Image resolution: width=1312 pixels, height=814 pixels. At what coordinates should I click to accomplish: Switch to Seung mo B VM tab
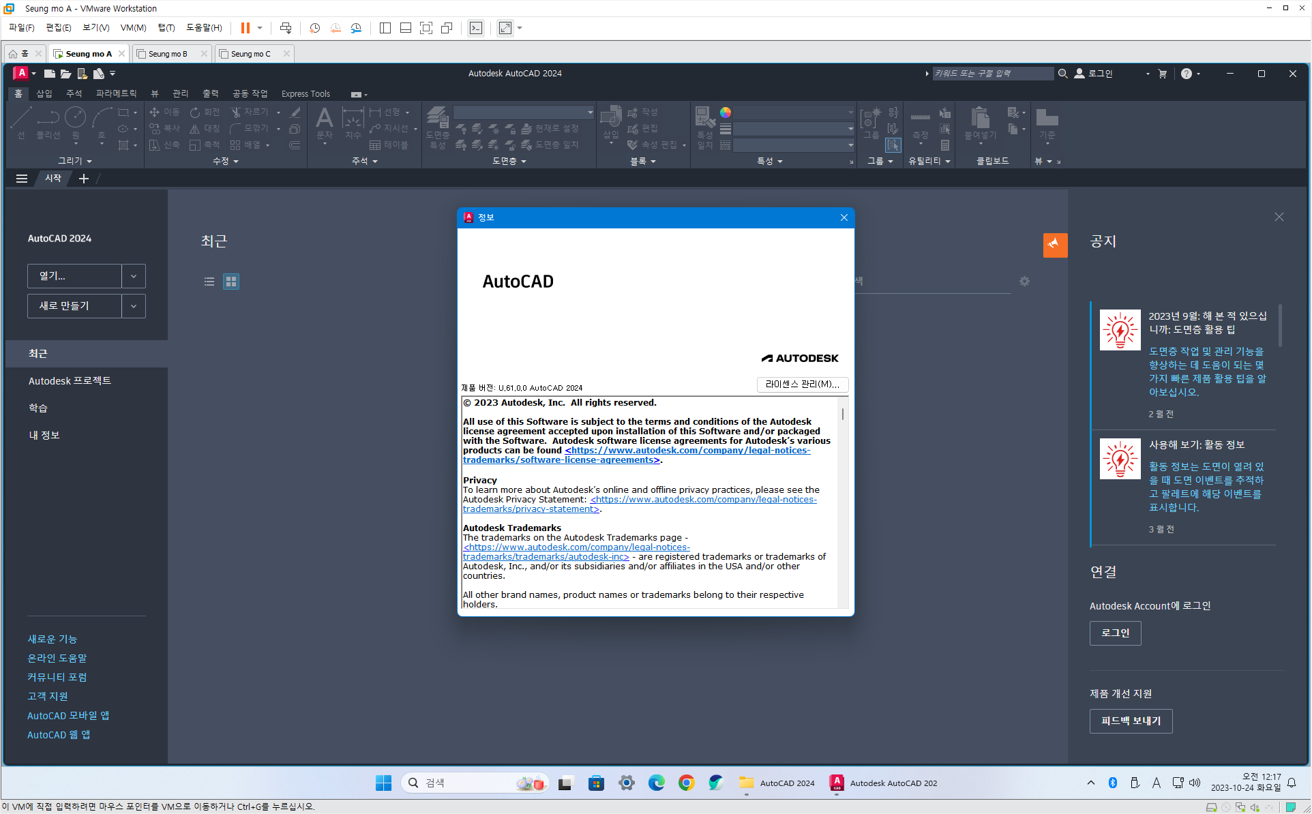click(168, 54)
